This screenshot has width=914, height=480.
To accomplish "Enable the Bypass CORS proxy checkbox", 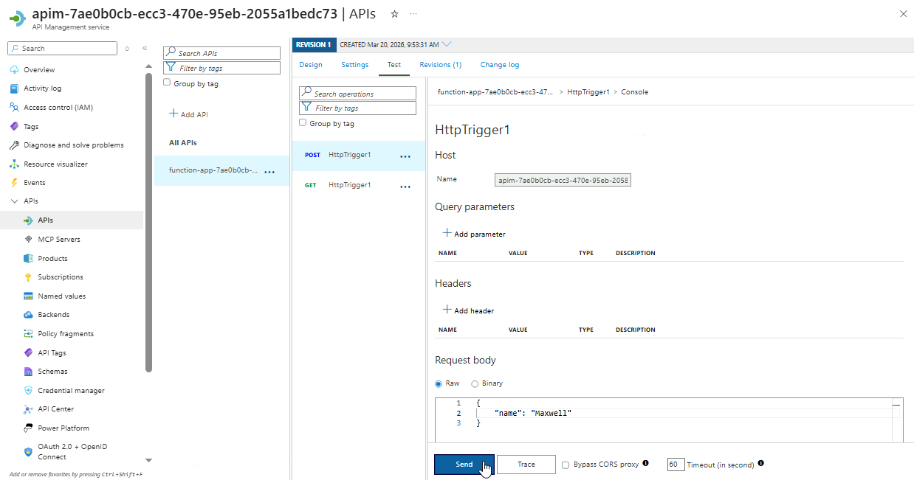I will tap(566, 465).
